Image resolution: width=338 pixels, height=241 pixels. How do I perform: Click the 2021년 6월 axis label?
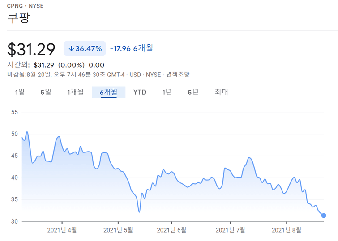click(x=171, y=230)
